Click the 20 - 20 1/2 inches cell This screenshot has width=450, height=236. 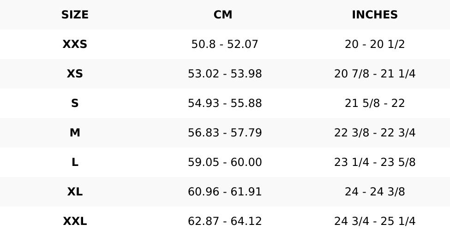tap(374, 44)
